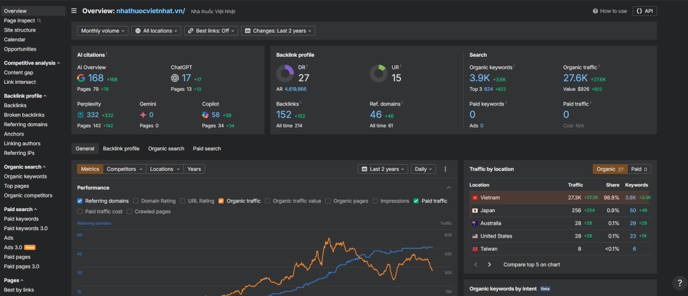This screenshot has height=296, width=688.
Task: Toggle the Organic traffic checkbox off
Action: 221,201
